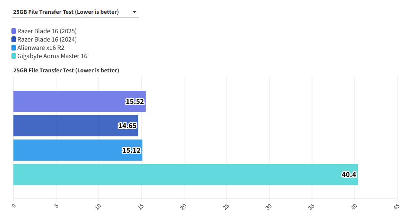
Task: Click the Gigabyte Aorus Master 16 color swatch
Action: [x=14, y=56]
